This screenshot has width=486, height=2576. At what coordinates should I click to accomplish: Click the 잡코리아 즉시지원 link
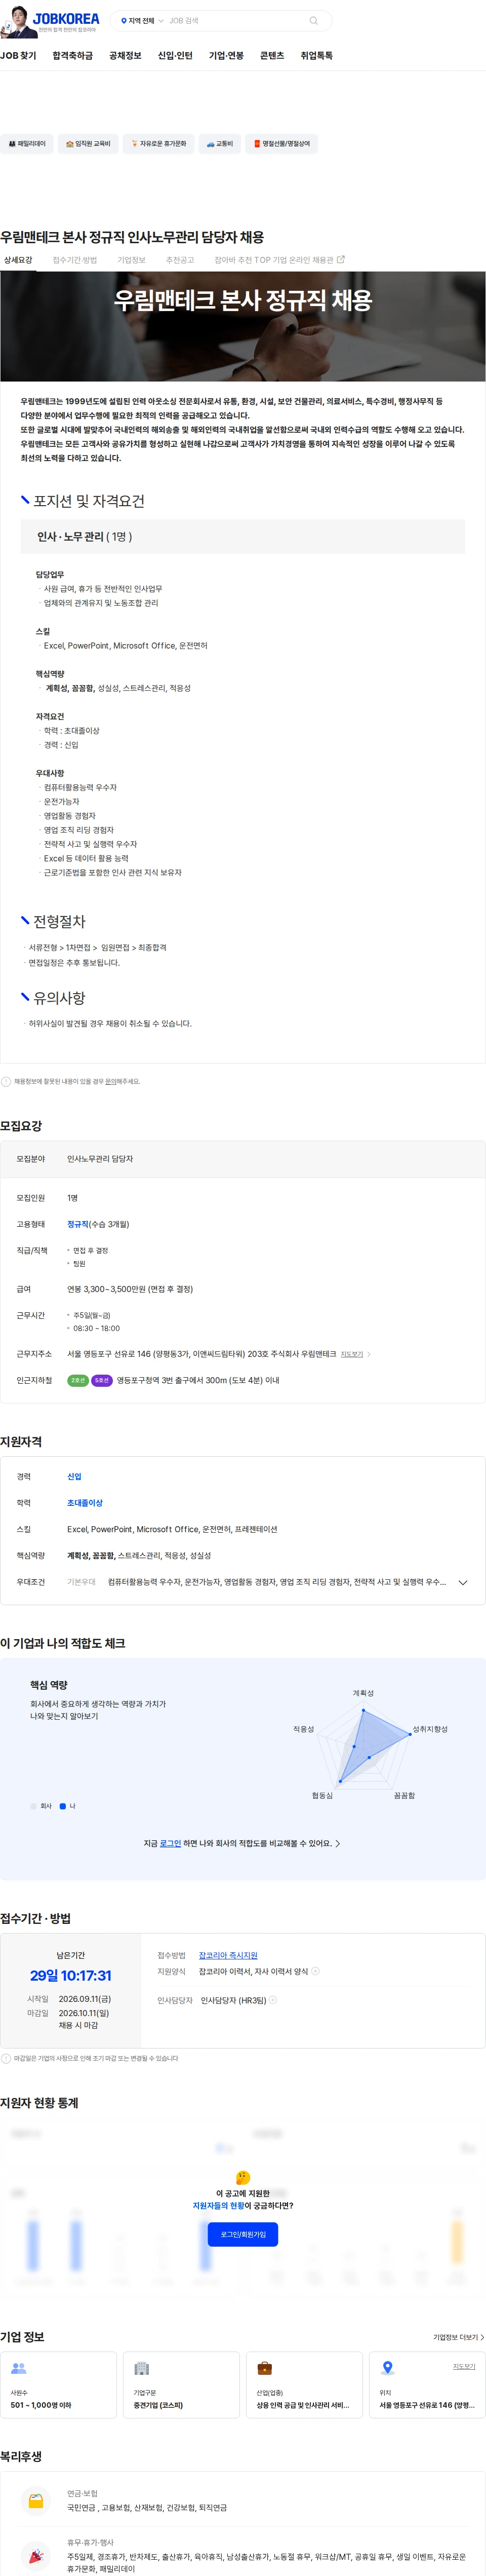point(228,1955)
